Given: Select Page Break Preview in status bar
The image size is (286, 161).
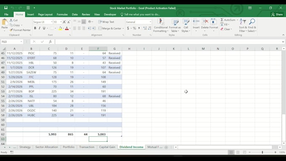Looking at the screenshot, I should tap(245, 152).
